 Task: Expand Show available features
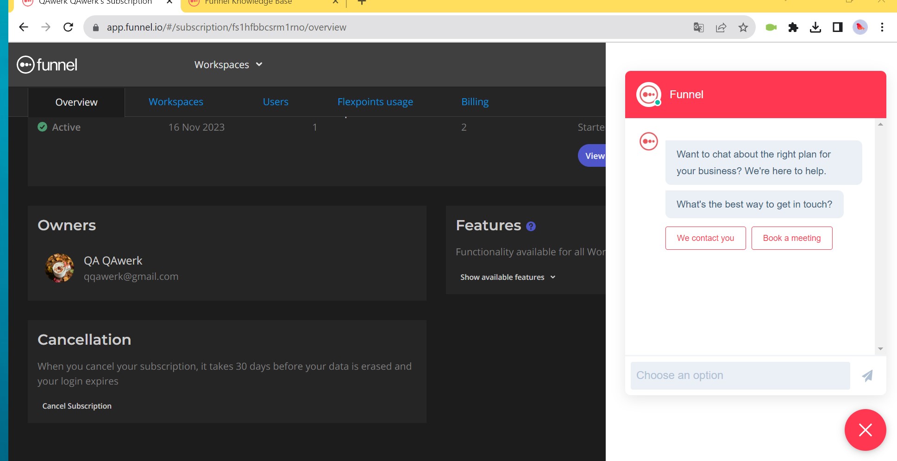coord(508,277)
